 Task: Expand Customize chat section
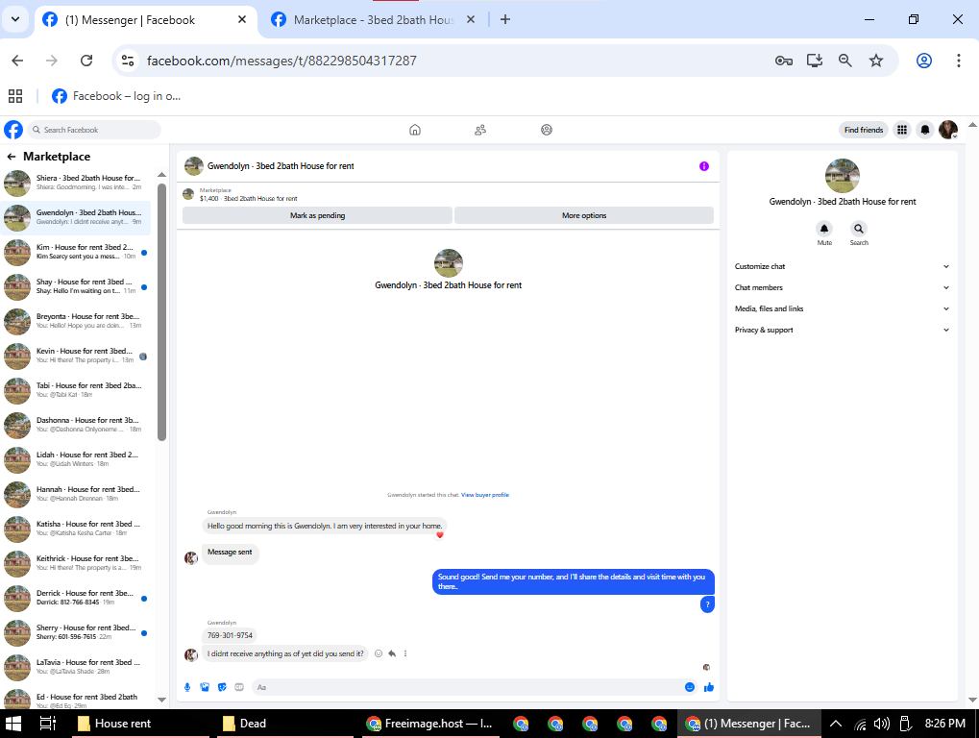click(x=842, y=266)
